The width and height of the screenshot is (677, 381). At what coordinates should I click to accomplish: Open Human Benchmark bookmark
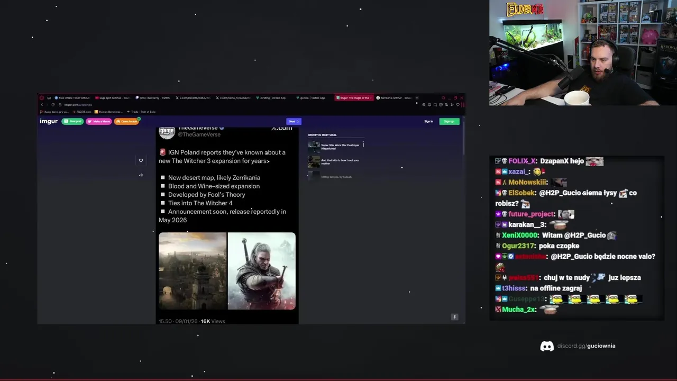[x=109, y=112]
